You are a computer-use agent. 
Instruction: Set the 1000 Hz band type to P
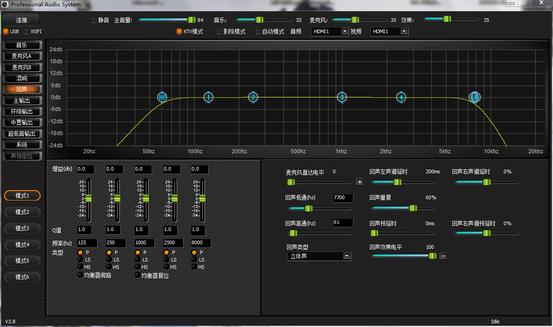coord(138,252)
